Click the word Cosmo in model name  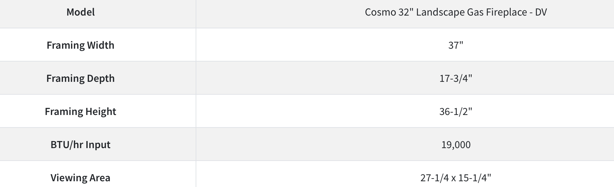click(378, 12)
